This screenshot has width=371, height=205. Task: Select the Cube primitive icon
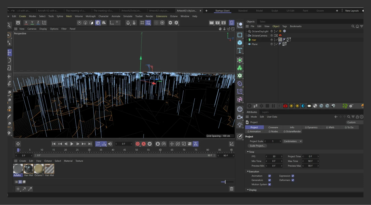[240, 43]
